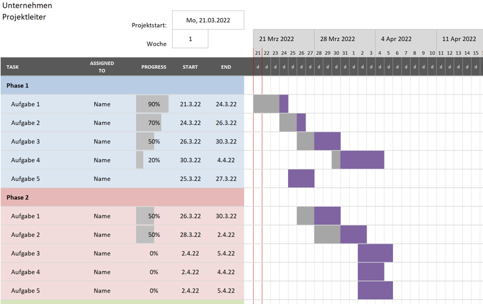The width and height of the screenshot is (483, 304).
Task: Click the Unternehmen title cell
Action: coord(27,5)
